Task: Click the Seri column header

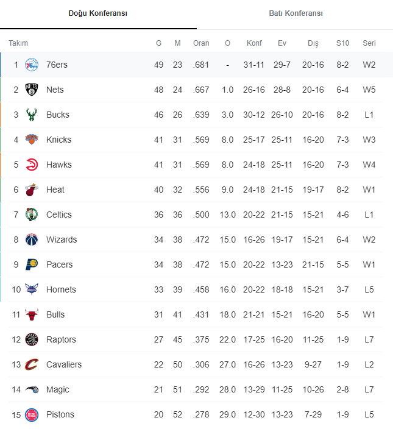Action: (369, 43)
